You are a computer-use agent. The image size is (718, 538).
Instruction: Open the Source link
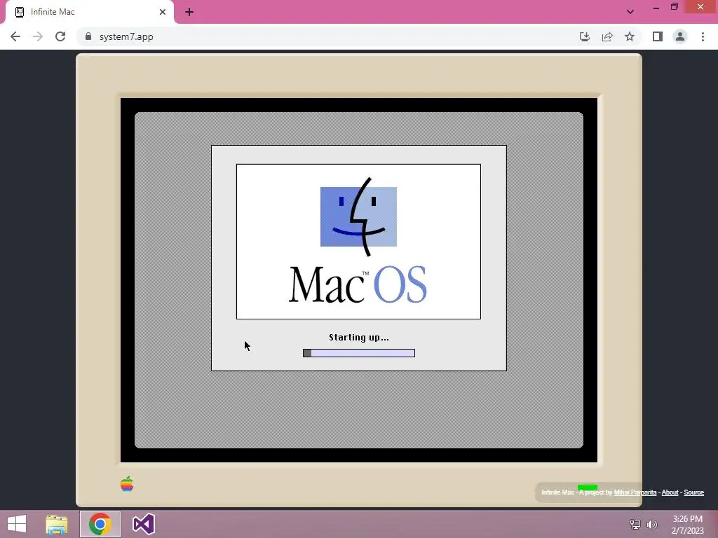coord(693,492)
